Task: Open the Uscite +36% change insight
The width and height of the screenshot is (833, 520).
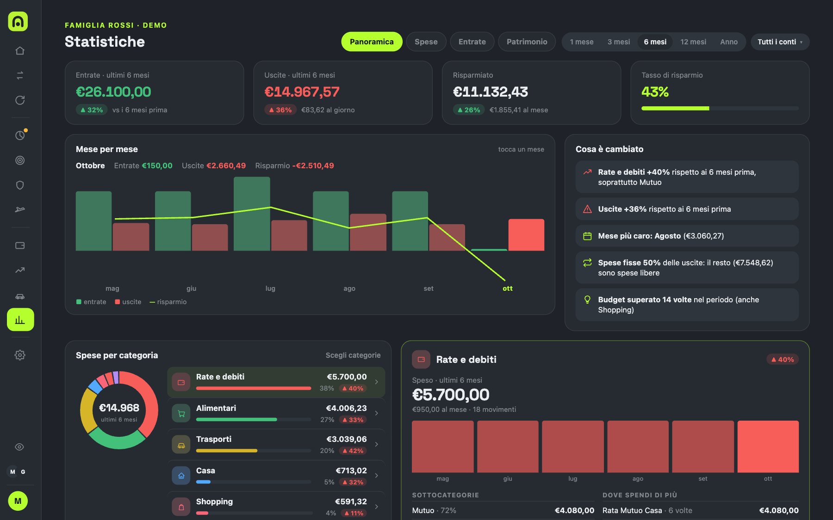Action: point(687,209)
